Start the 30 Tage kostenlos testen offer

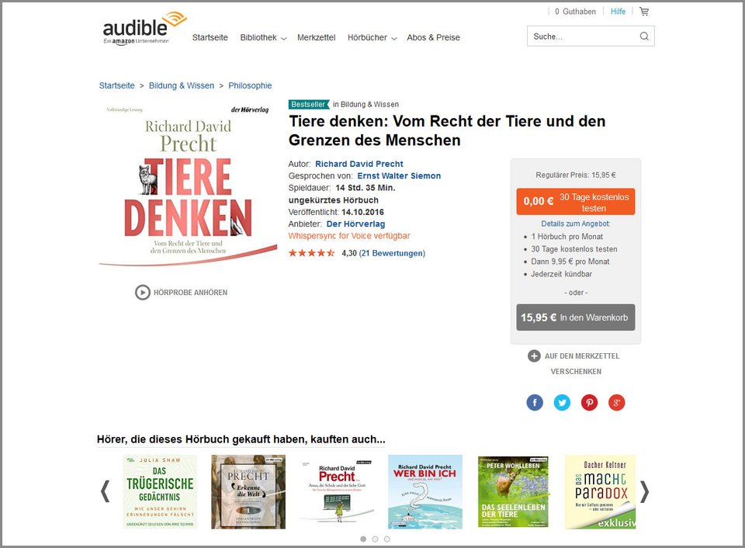[575, 202]
